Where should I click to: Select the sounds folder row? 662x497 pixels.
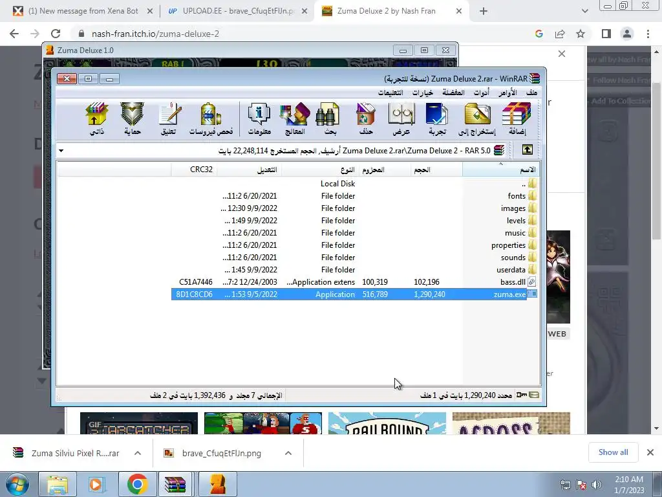[354, 257]
